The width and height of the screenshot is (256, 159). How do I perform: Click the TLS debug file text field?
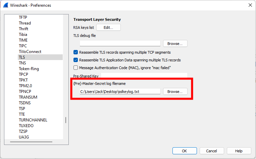[120, 44]
